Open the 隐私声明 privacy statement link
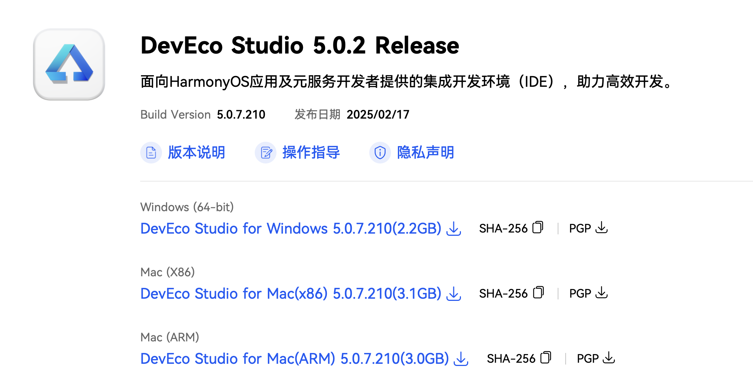Viewport: 753px width, 392px height. [425, 153]
